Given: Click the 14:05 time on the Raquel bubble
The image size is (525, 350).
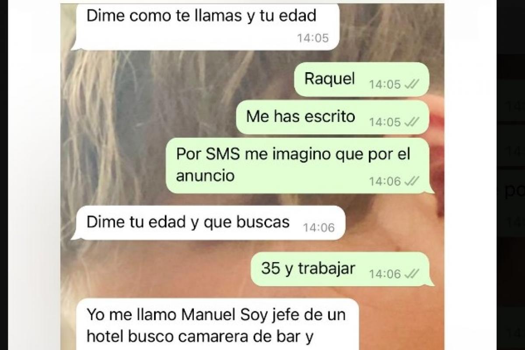Looking at the screenshot, I should click(x=385, y=85).
